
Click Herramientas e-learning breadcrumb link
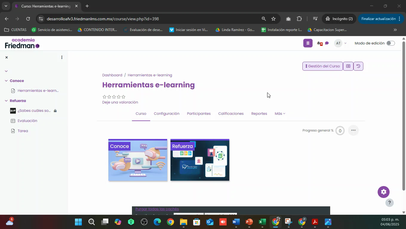(150, 75)
